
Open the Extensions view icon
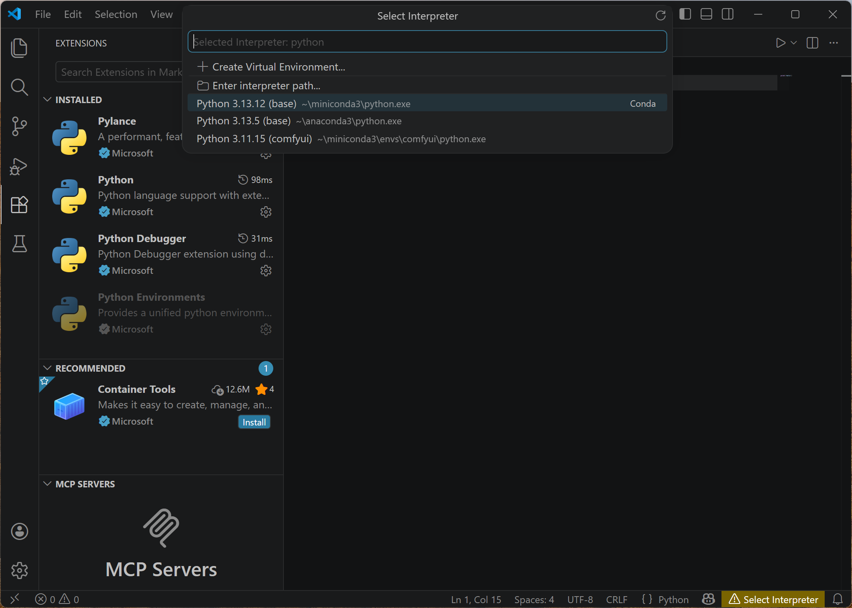19,205
